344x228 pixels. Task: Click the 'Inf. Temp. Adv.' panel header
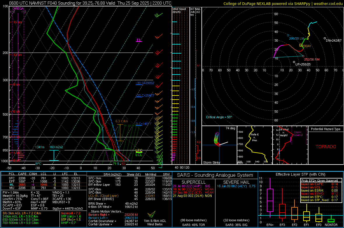point(195,12)
